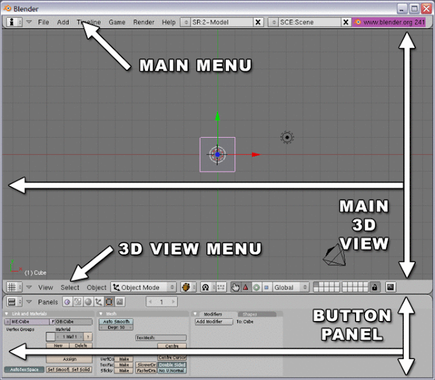Click the Info window type icon
The image size is (435, 380).
(12, 22)
